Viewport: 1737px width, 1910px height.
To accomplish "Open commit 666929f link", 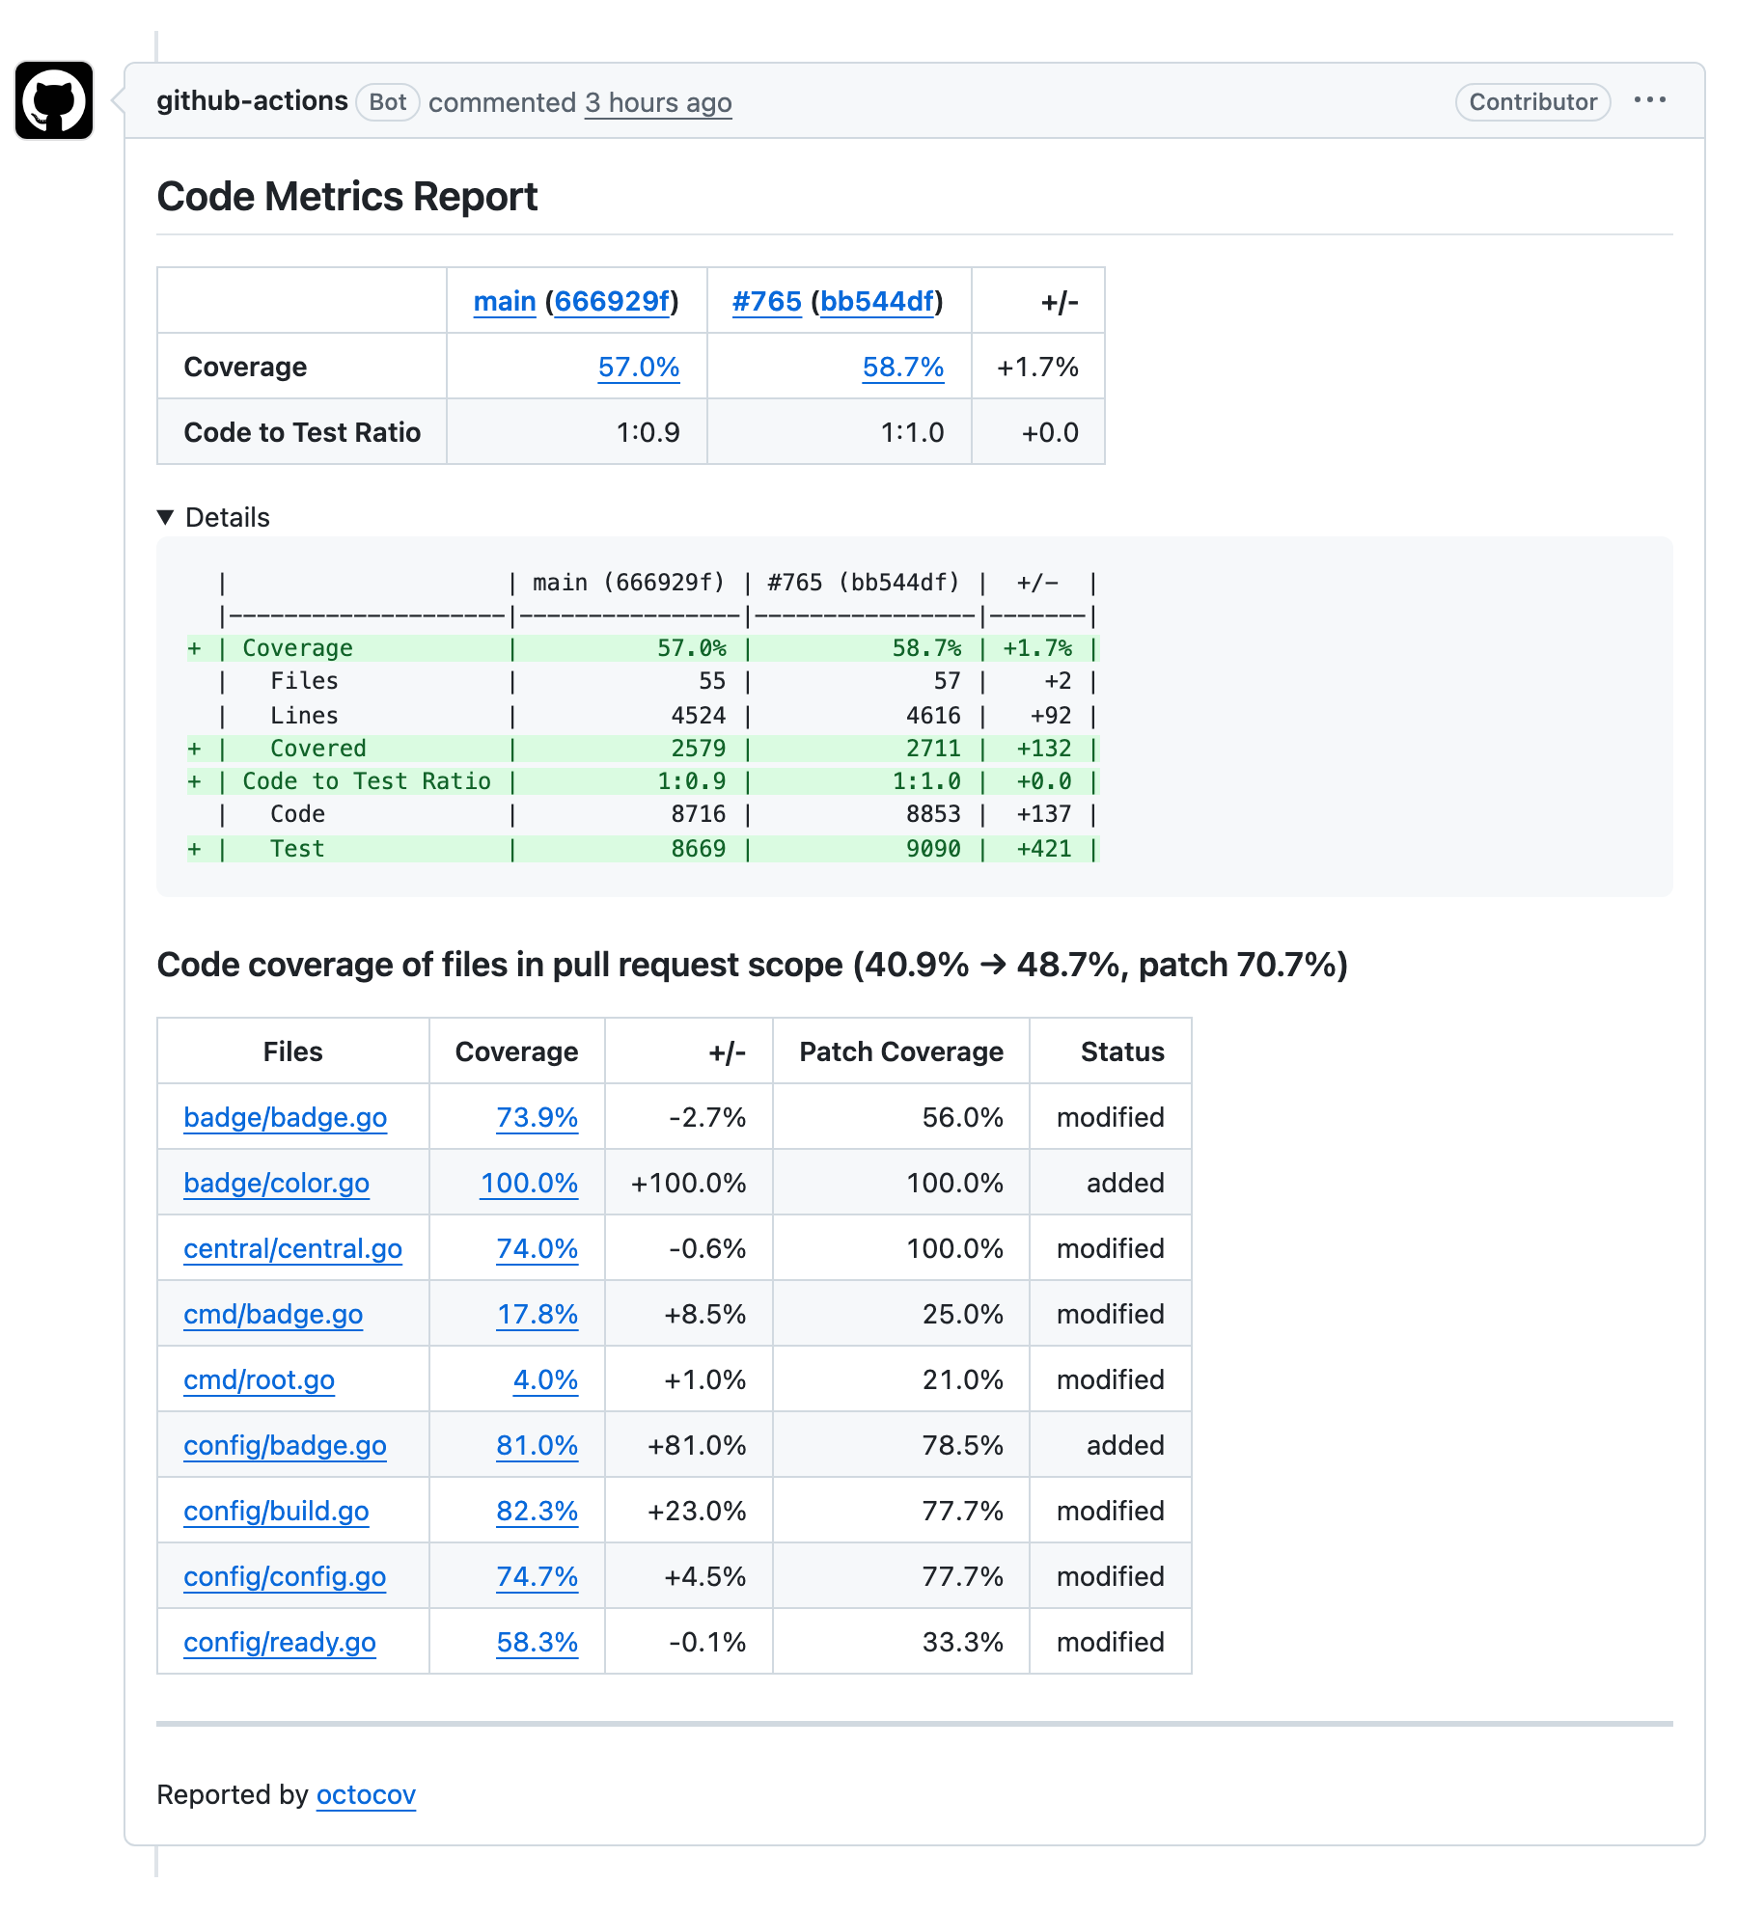I will 612,301.
